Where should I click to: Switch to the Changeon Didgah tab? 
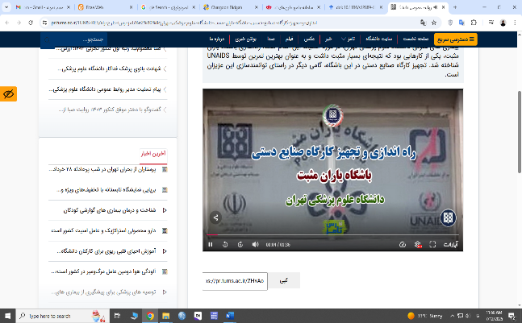coord(231,7)
